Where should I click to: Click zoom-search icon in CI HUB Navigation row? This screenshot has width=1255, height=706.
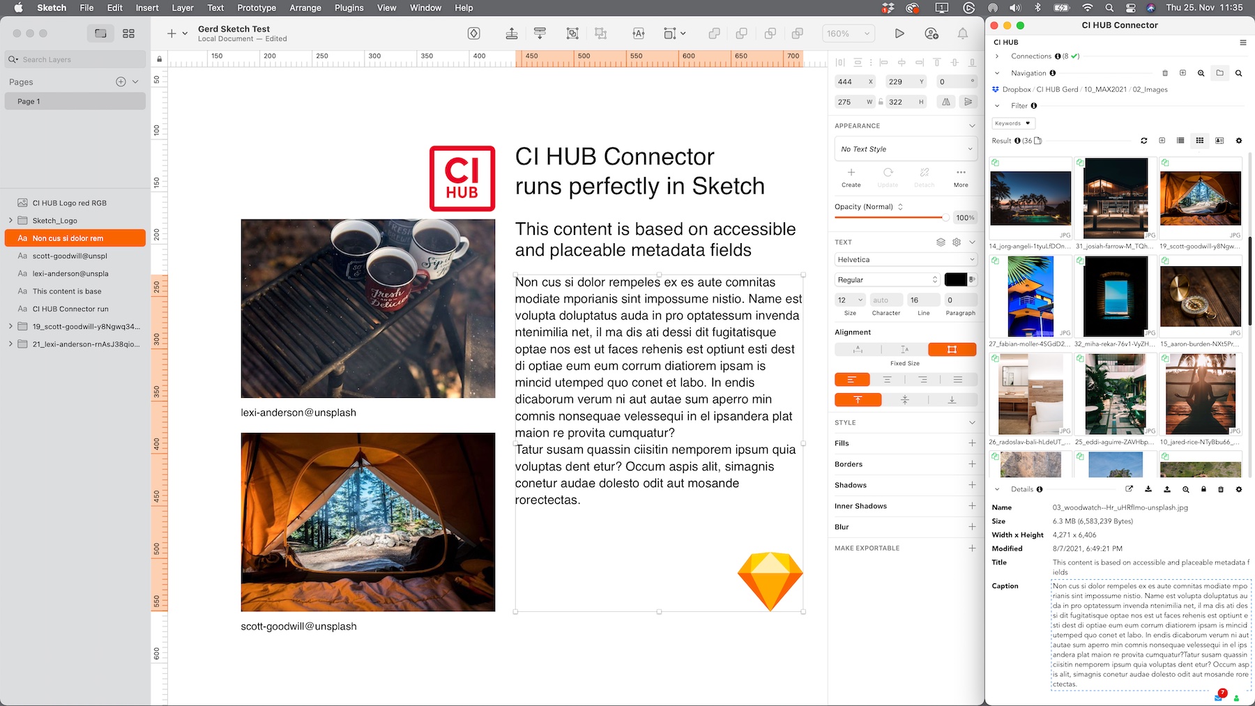pos(1201,73)
